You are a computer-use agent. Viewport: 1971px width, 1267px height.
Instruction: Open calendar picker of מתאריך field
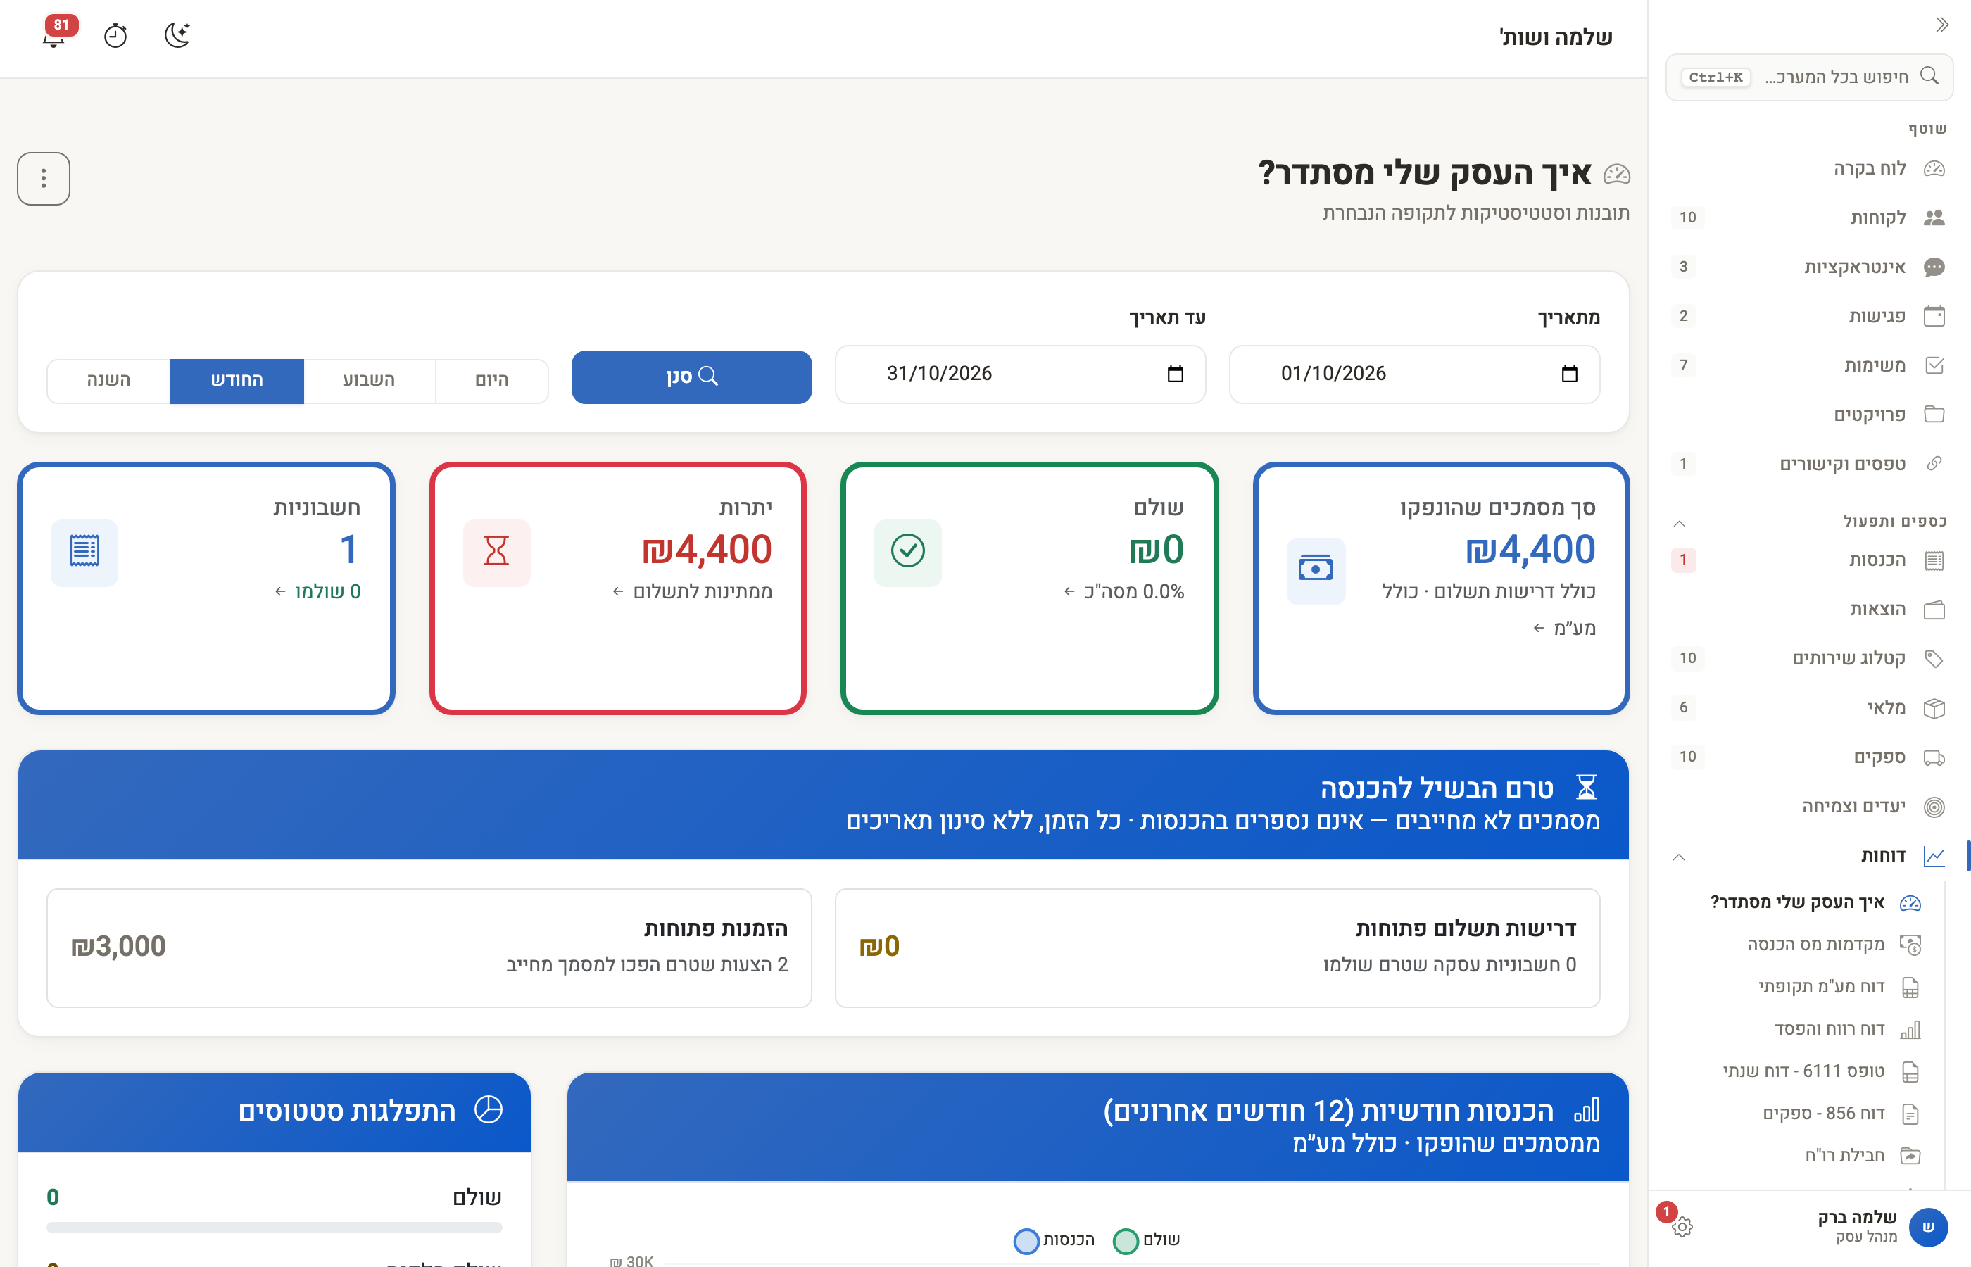pos(1570,374)
